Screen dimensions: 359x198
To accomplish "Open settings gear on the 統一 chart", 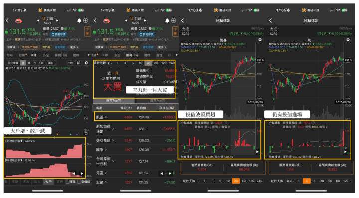I will (x=348, y=40).
